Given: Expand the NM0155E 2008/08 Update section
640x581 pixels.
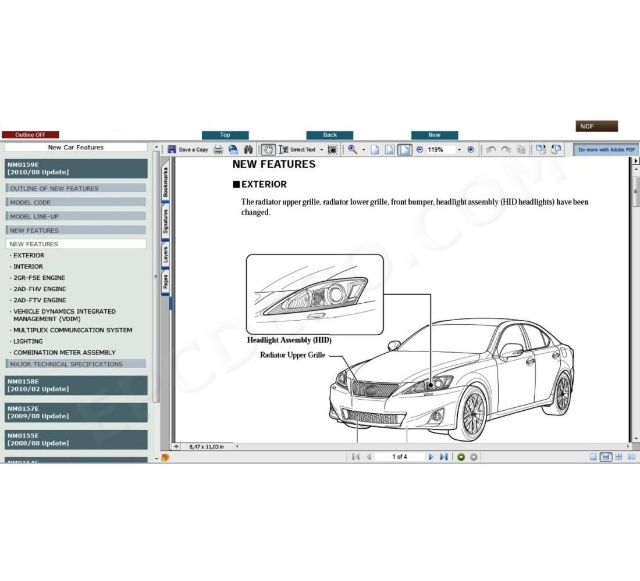Looking at the screenshot, I should 76,439.
